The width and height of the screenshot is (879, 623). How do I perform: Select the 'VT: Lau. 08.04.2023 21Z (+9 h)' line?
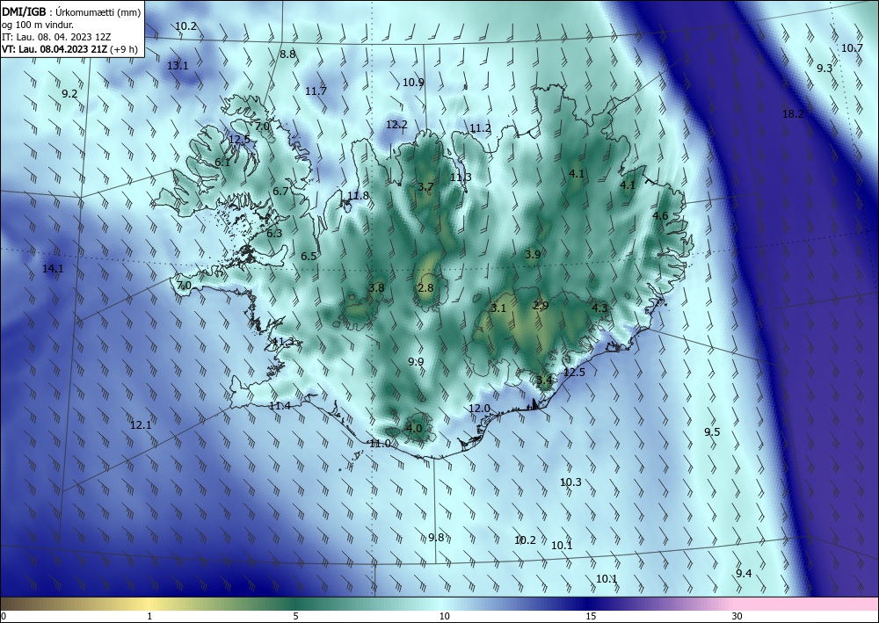pyautogui.click(x=69, y=49)
